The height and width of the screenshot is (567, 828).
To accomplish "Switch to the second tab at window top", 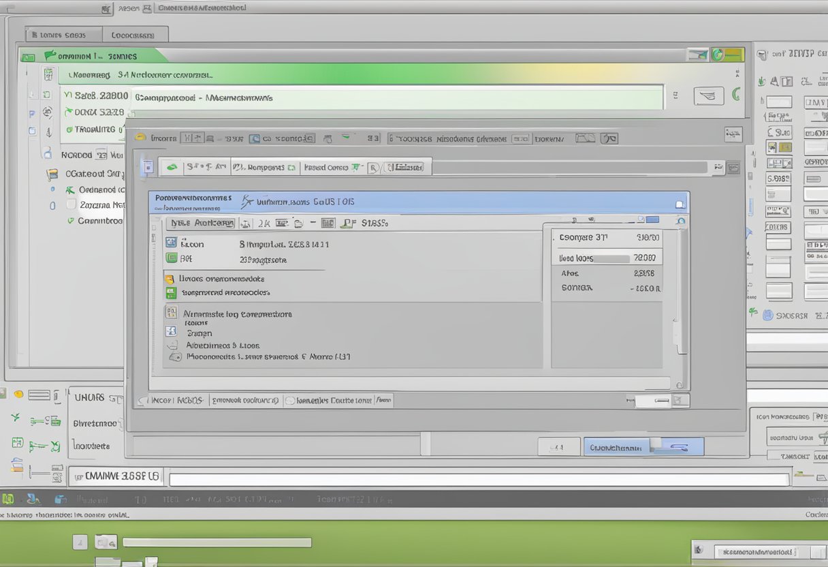I will [x=134, y=35].
